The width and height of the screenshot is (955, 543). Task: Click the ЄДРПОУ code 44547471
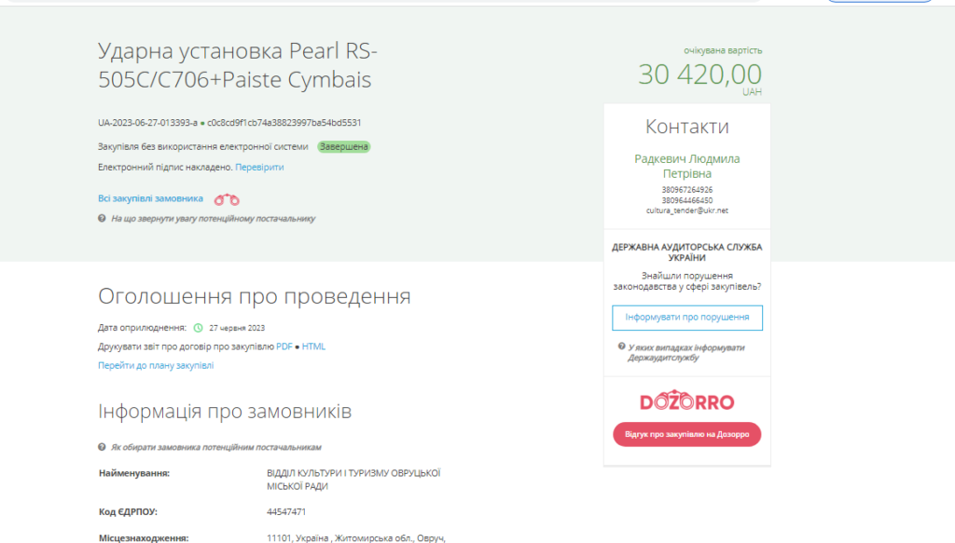(286, 512)
